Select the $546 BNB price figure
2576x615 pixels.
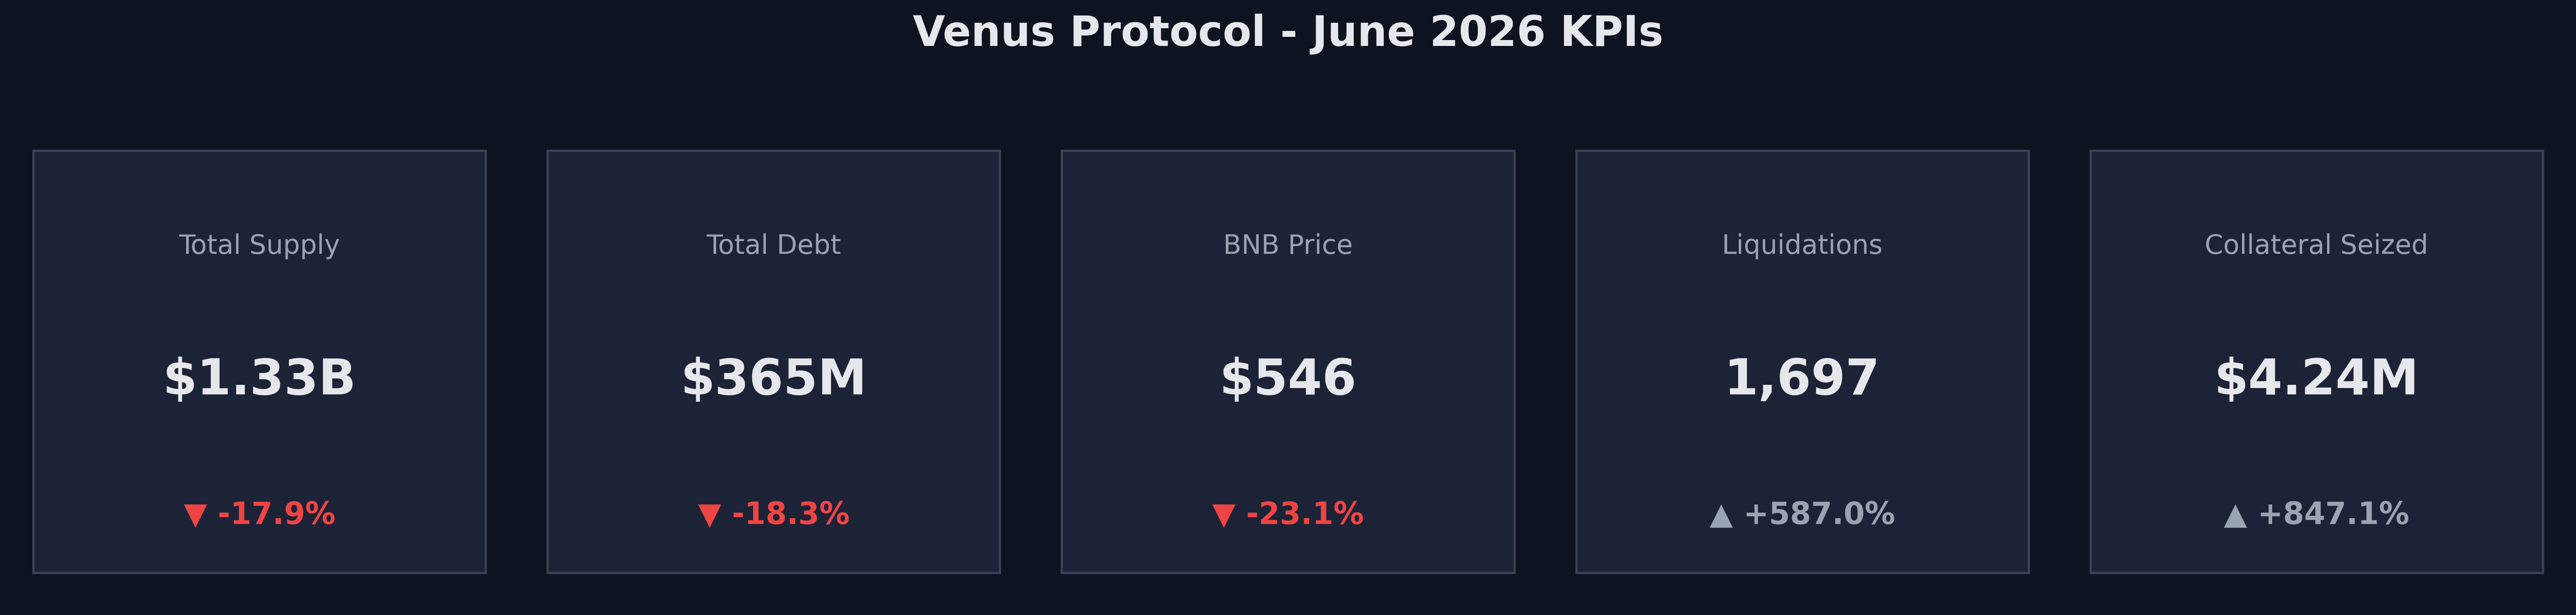pyautogui.click(x=1288, y=378)
